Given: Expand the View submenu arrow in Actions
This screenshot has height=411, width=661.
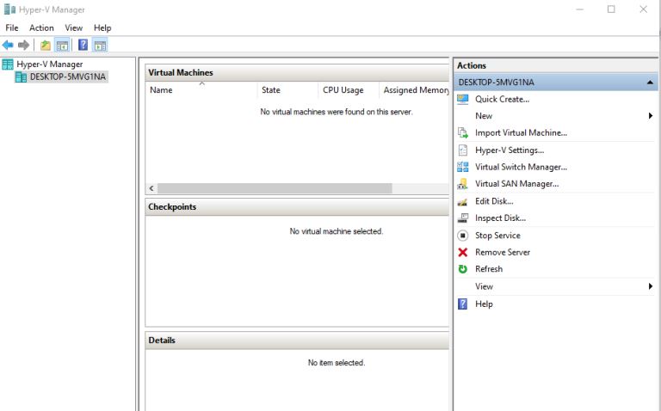Looking at the screenshot, I should (x=651, y=286).
